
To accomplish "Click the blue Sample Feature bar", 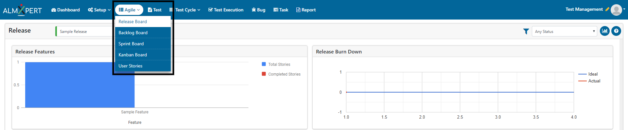I will pyautogui.click(x=80, y=85).
